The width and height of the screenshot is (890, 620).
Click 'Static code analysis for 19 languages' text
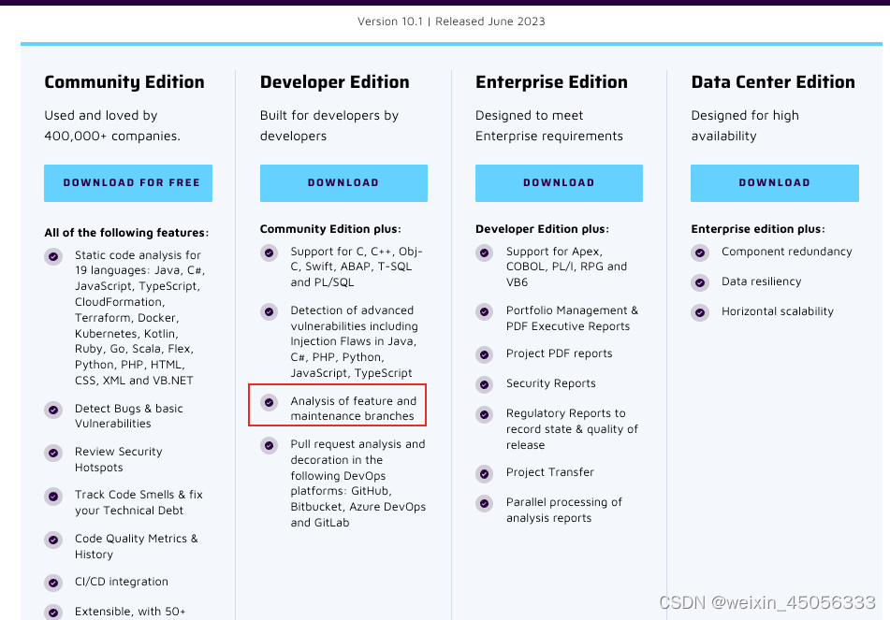pos(139,318)
